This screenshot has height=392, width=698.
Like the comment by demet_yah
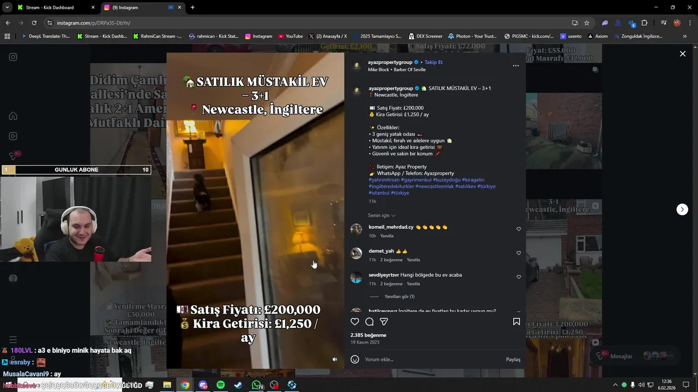click(519, 253)
